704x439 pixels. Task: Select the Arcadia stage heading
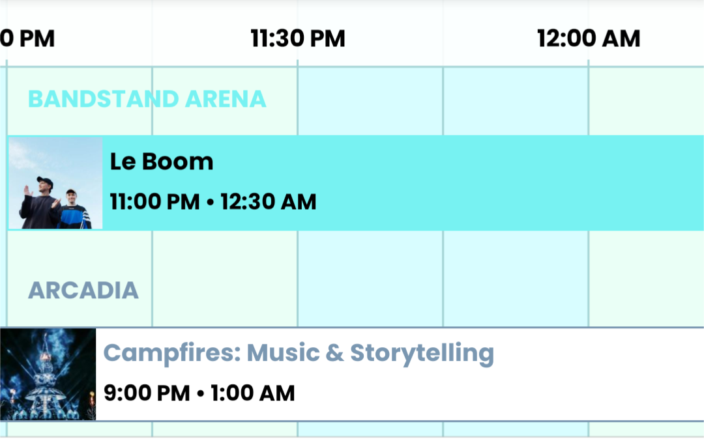(x=83, y=290)
